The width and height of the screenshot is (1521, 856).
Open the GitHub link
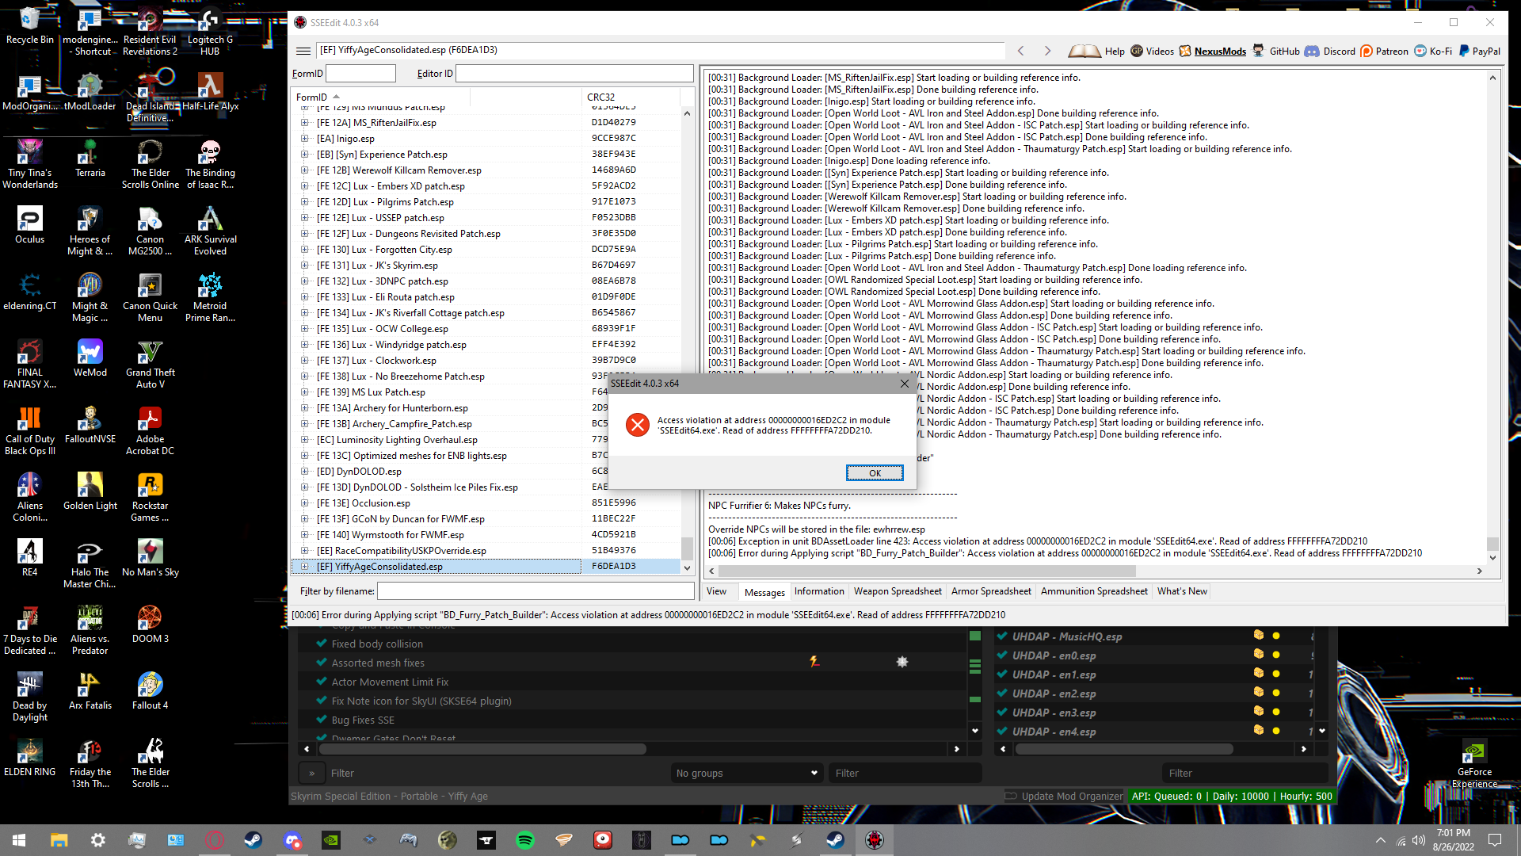point(1275,52)
